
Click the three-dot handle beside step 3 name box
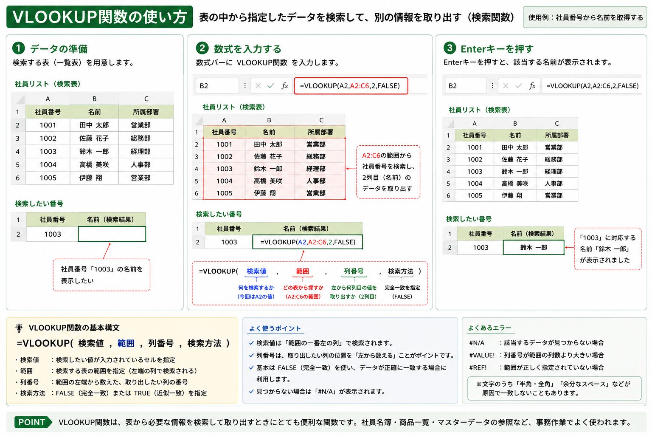pos(492,86)
